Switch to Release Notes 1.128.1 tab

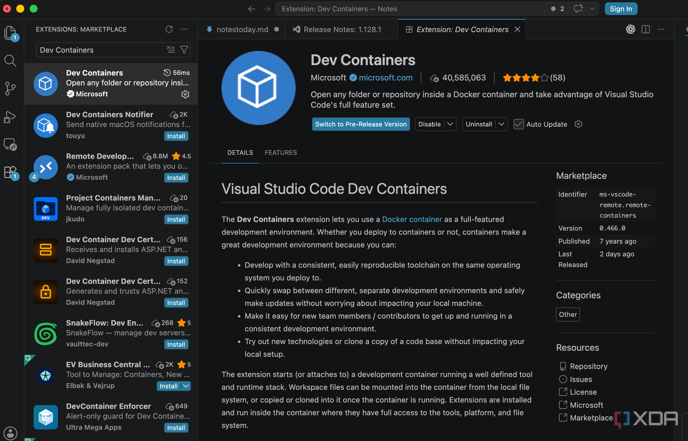point(342,29)
